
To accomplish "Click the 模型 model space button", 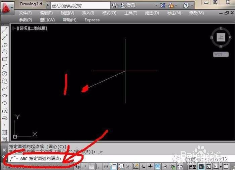I will tap(193, 167).
